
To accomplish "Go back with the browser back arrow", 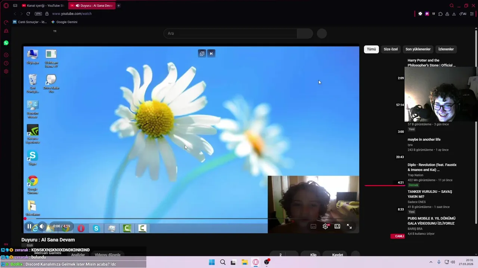I will 15,14.
